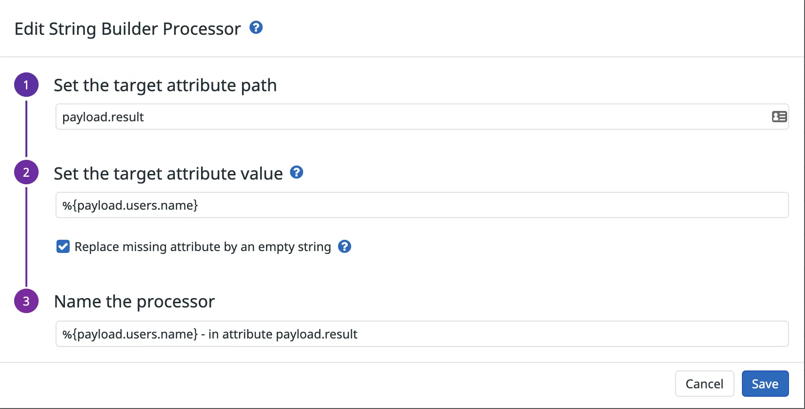The image size is (805, 409).
Task: Click the help icon next to target attribute value
Action: point(297,173)
